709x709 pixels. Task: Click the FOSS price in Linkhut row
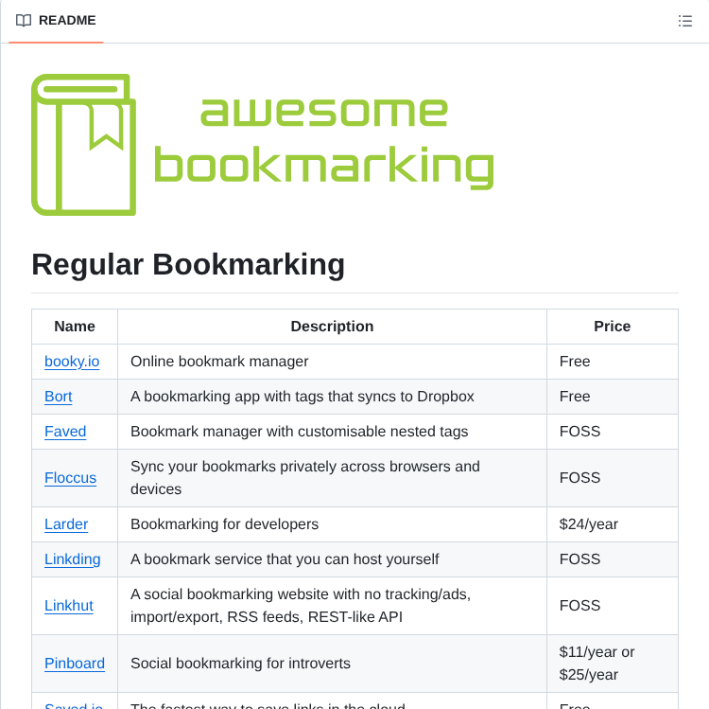point(579,605)
